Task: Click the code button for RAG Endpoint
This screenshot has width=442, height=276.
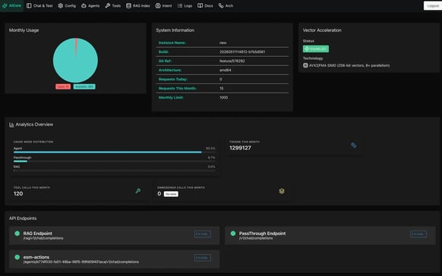Action: [203, 234]
